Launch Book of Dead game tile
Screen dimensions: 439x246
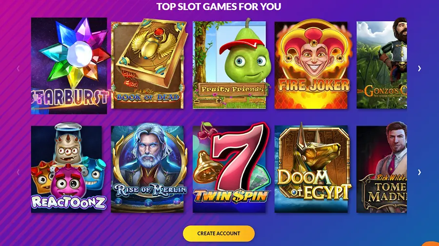[x=149, y=64]
